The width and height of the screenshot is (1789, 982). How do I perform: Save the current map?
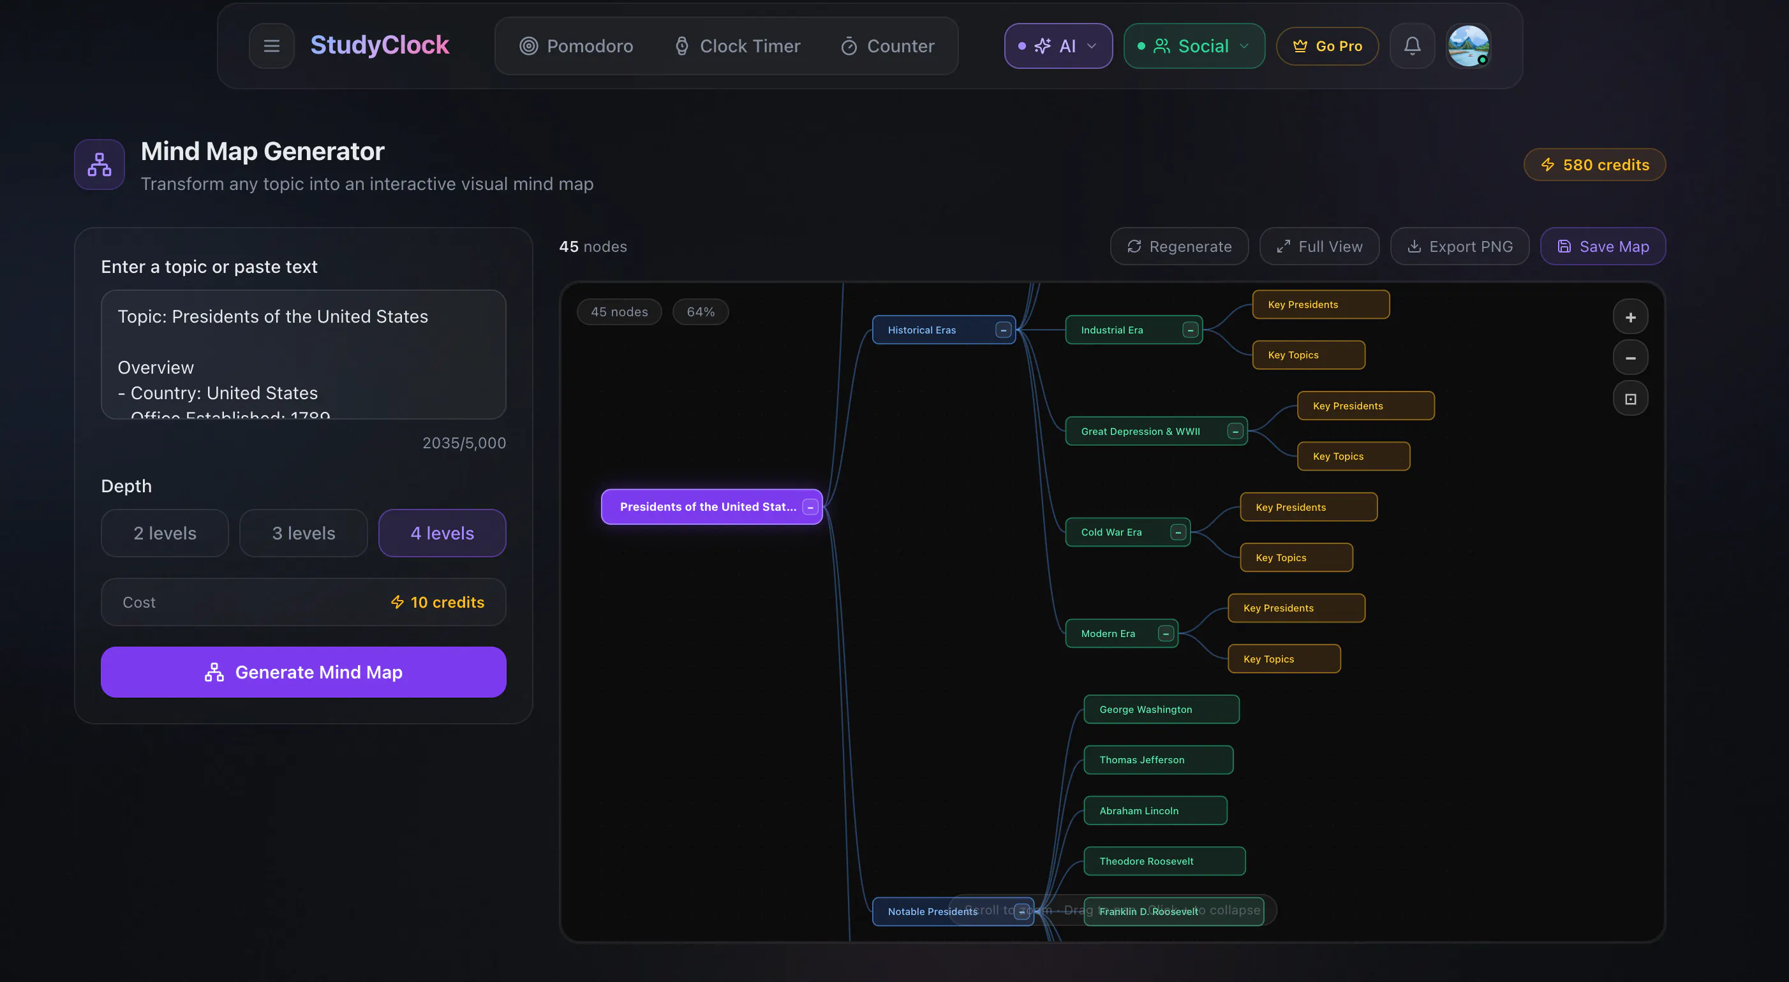pos(1603,246)
